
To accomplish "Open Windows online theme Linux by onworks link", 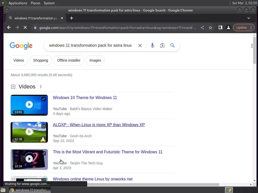I will pyautogui.click(x=93, y=179).
